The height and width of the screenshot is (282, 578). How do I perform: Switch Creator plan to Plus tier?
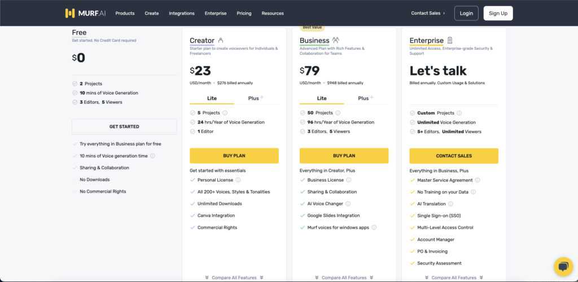[256, 98]
